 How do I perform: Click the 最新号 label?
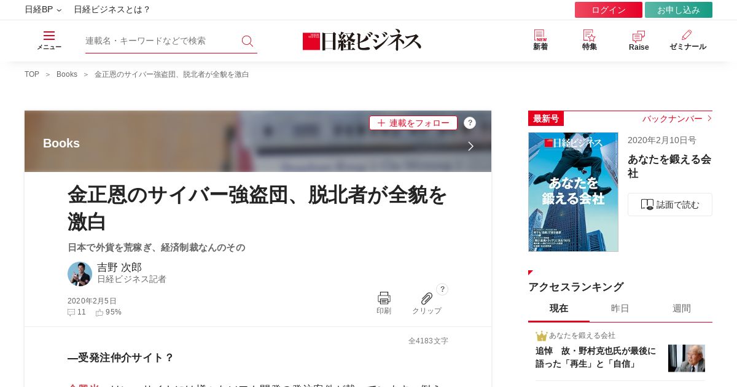pyautogui.click(x=546, y=119)
